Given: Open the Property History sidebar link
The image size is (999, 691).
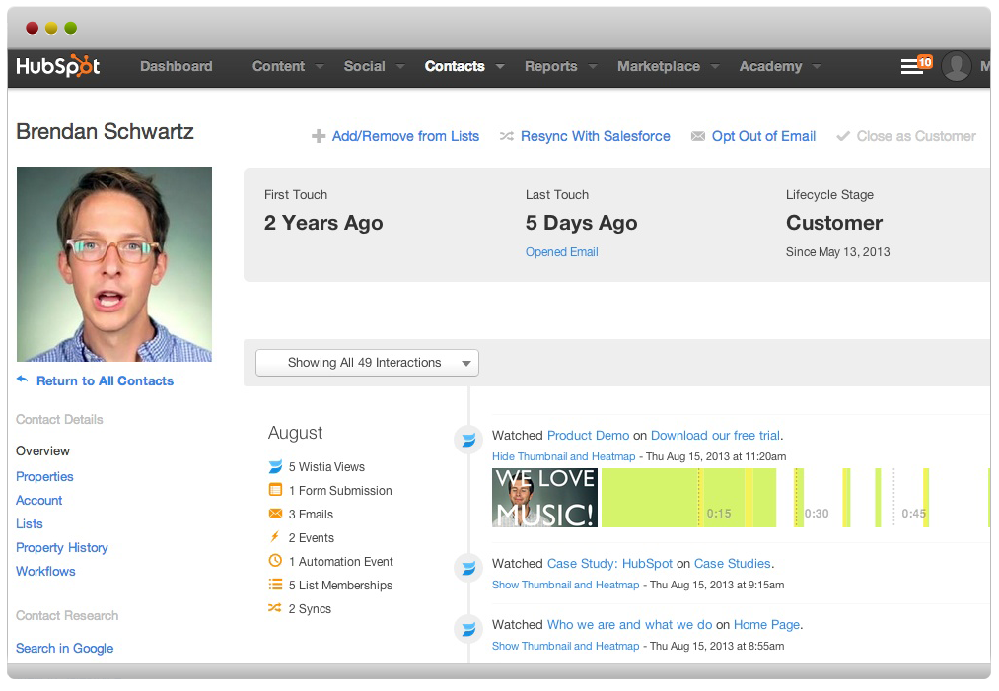Looking at the screenshot, I should click(x=62, y=548).
